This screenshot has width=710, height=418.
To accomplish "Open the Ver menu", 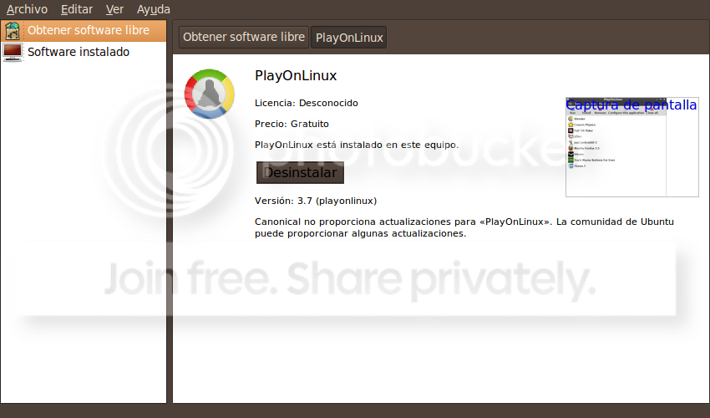I will coord(114,9).
